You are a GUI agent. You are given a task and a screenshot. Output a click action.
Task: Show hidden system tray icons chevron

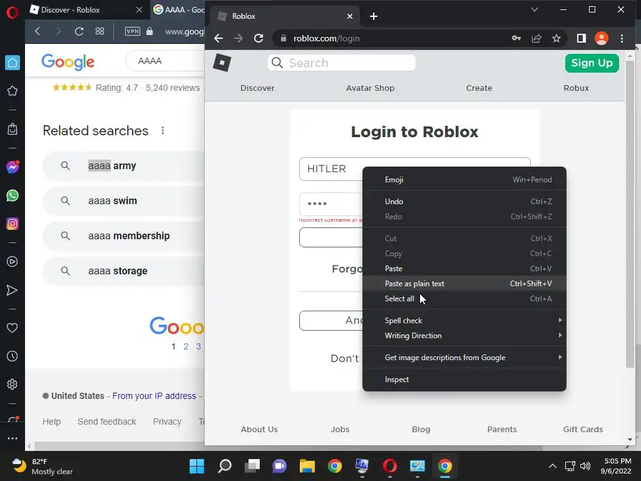(552, 466)
